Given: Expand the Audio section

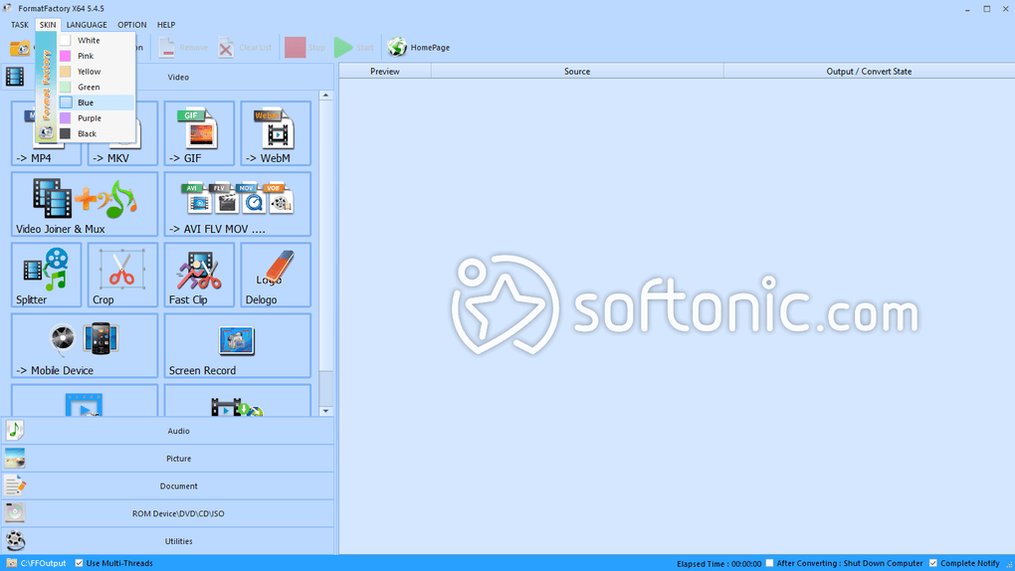Looking at the screenshot, I should pyautogui.click(x=167, y=431).
